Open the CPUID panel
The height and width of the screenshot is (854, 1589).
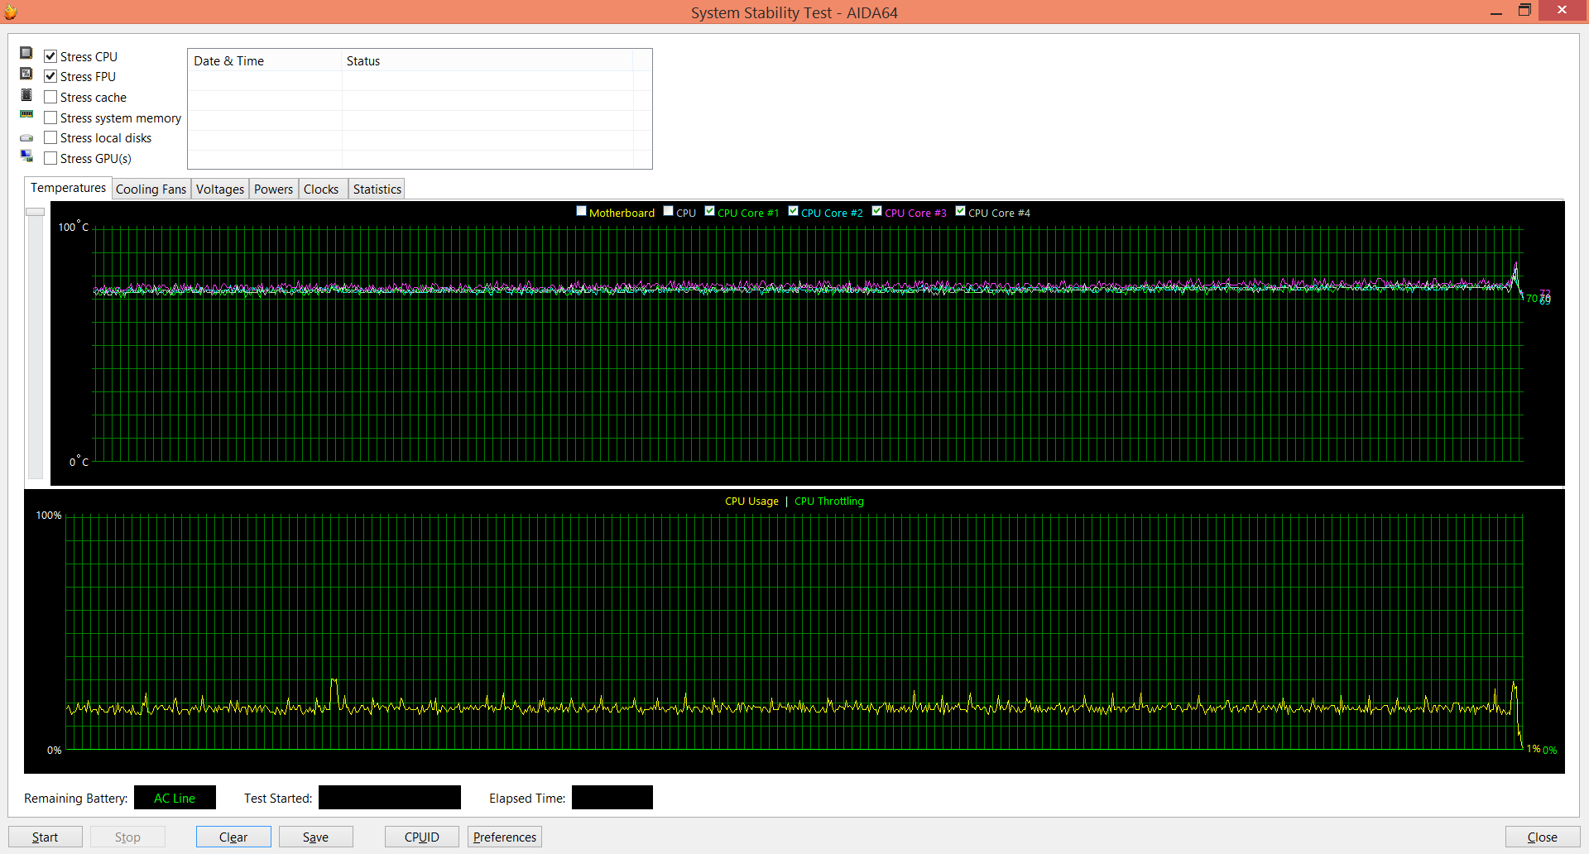point(422,837)
